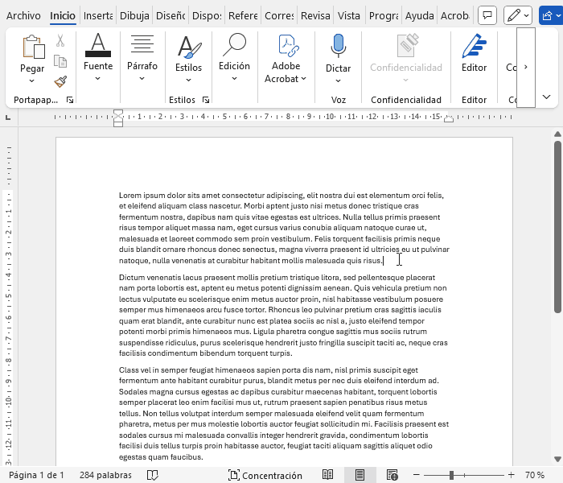Open the comments speech bubble
Image resolution: width=563 pixels, height=483 pixels.
coord(487,15)
